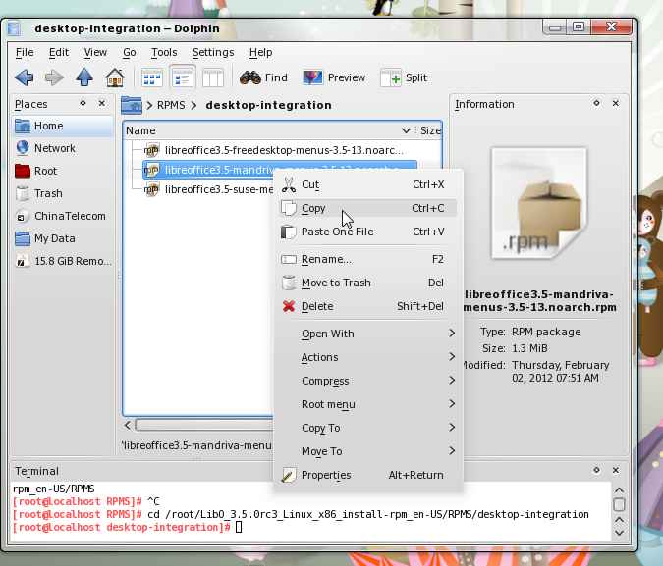Float the Terminal panel
The height and width of the screenshot is (566, 663).
pos(596,470)
